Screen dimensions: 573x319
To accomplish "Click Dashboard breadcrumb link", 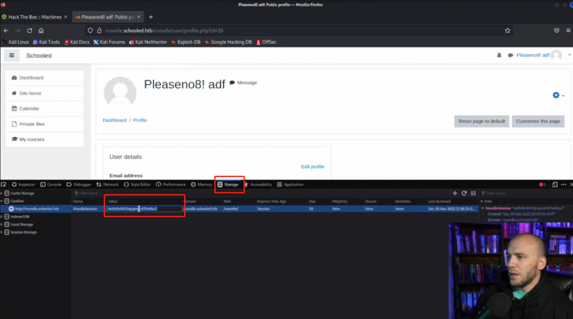I will 114,120.
